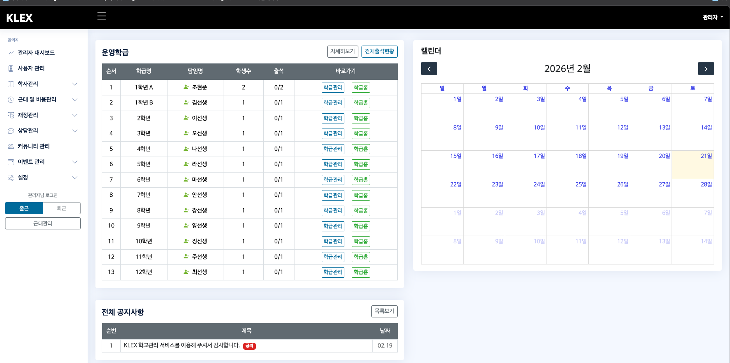Click the 근태 및 비용관리 clock icon
The width and height of the screenshot is (730, 363).
(11, 100)
